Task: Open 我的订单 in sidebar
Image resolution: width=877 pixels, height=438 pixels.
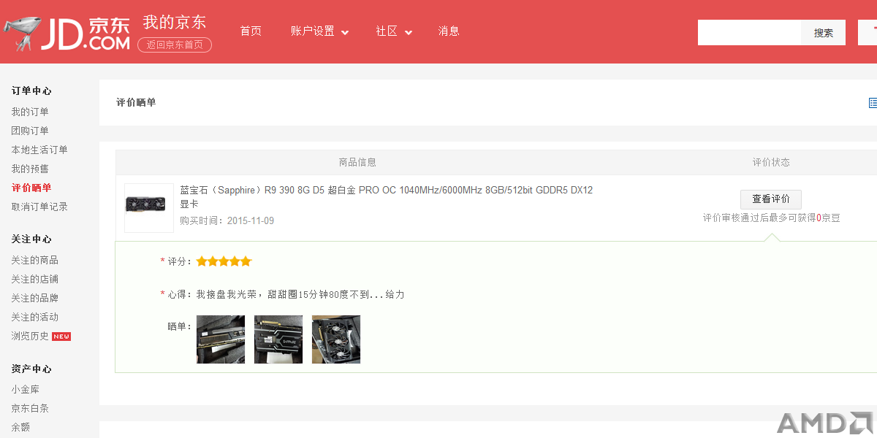Action: coord(30,112)
